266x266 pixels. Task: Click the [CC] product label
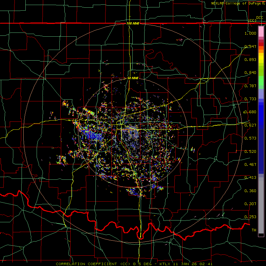click(252, 20)
